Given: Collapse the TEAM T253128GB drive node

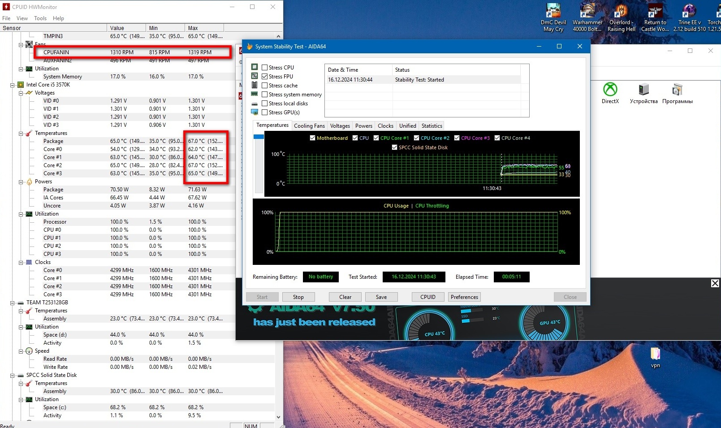Looking at the screenshot, I should click(12, 303).
